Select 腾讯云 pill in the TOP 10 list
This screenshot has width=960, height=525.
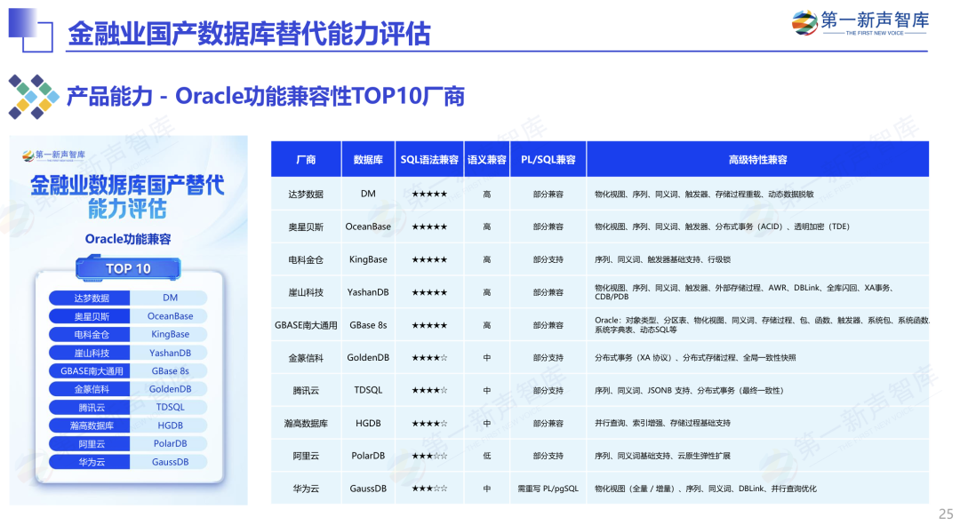[90, 407]
